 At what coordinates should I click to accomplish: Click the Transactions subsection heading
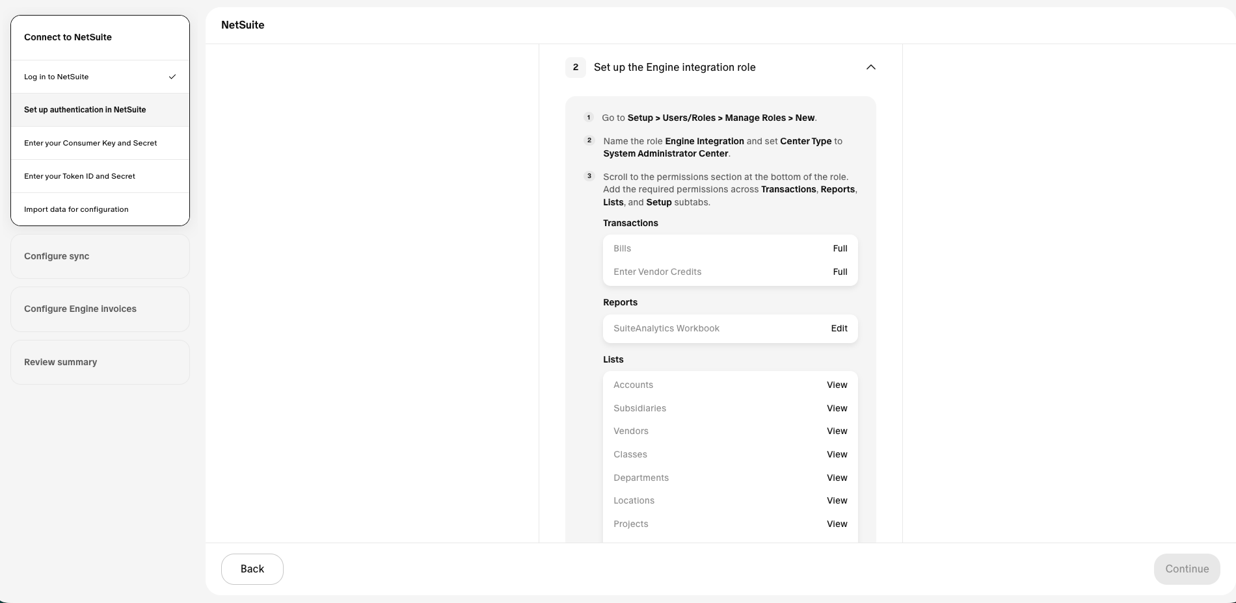630,224
